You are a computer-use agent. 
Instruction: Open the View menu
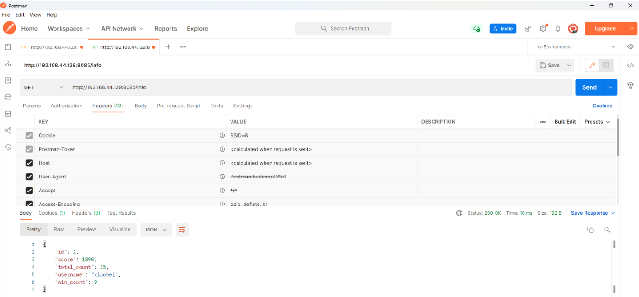[x=35, y=15]
